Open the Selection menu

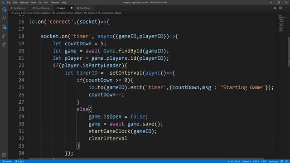point(24,2)
